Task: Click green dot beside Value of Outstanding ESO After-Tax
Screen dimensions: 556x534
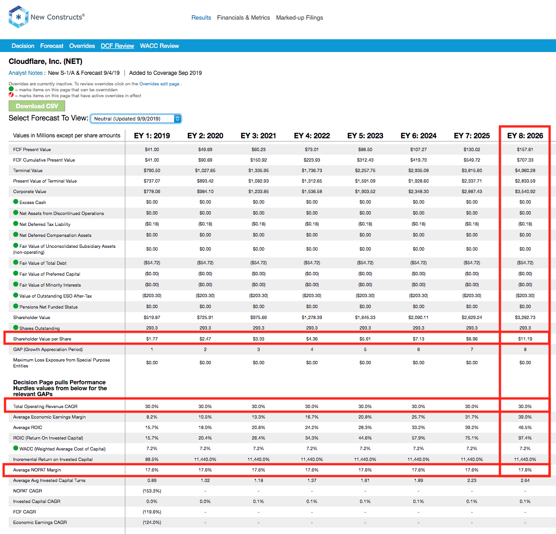Action: click(16, 295)
